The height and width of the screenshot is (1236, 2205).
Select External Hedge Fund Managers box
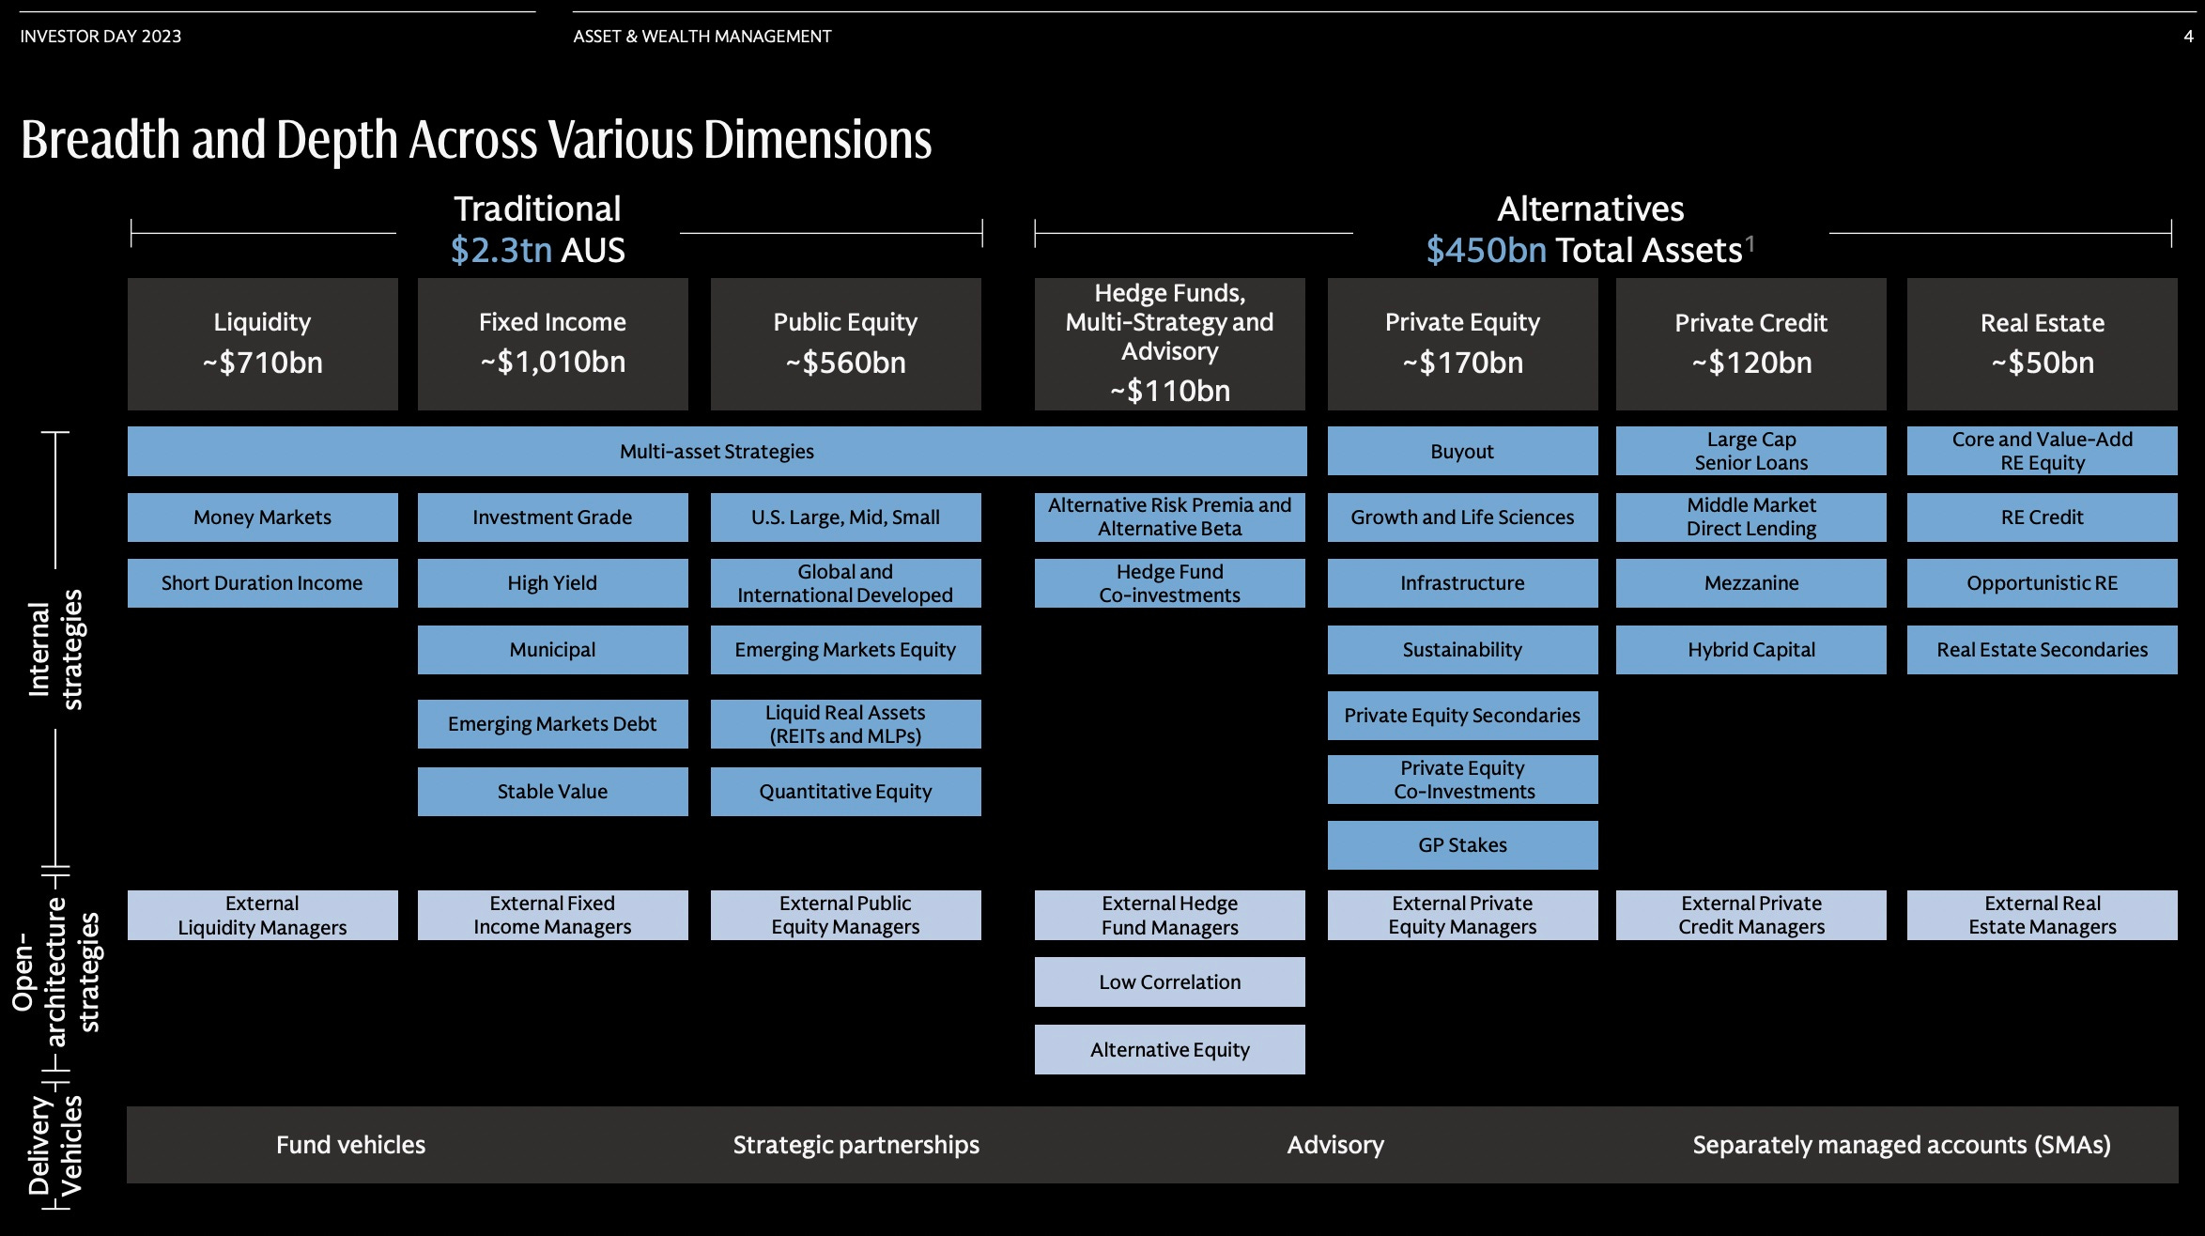1169,916
